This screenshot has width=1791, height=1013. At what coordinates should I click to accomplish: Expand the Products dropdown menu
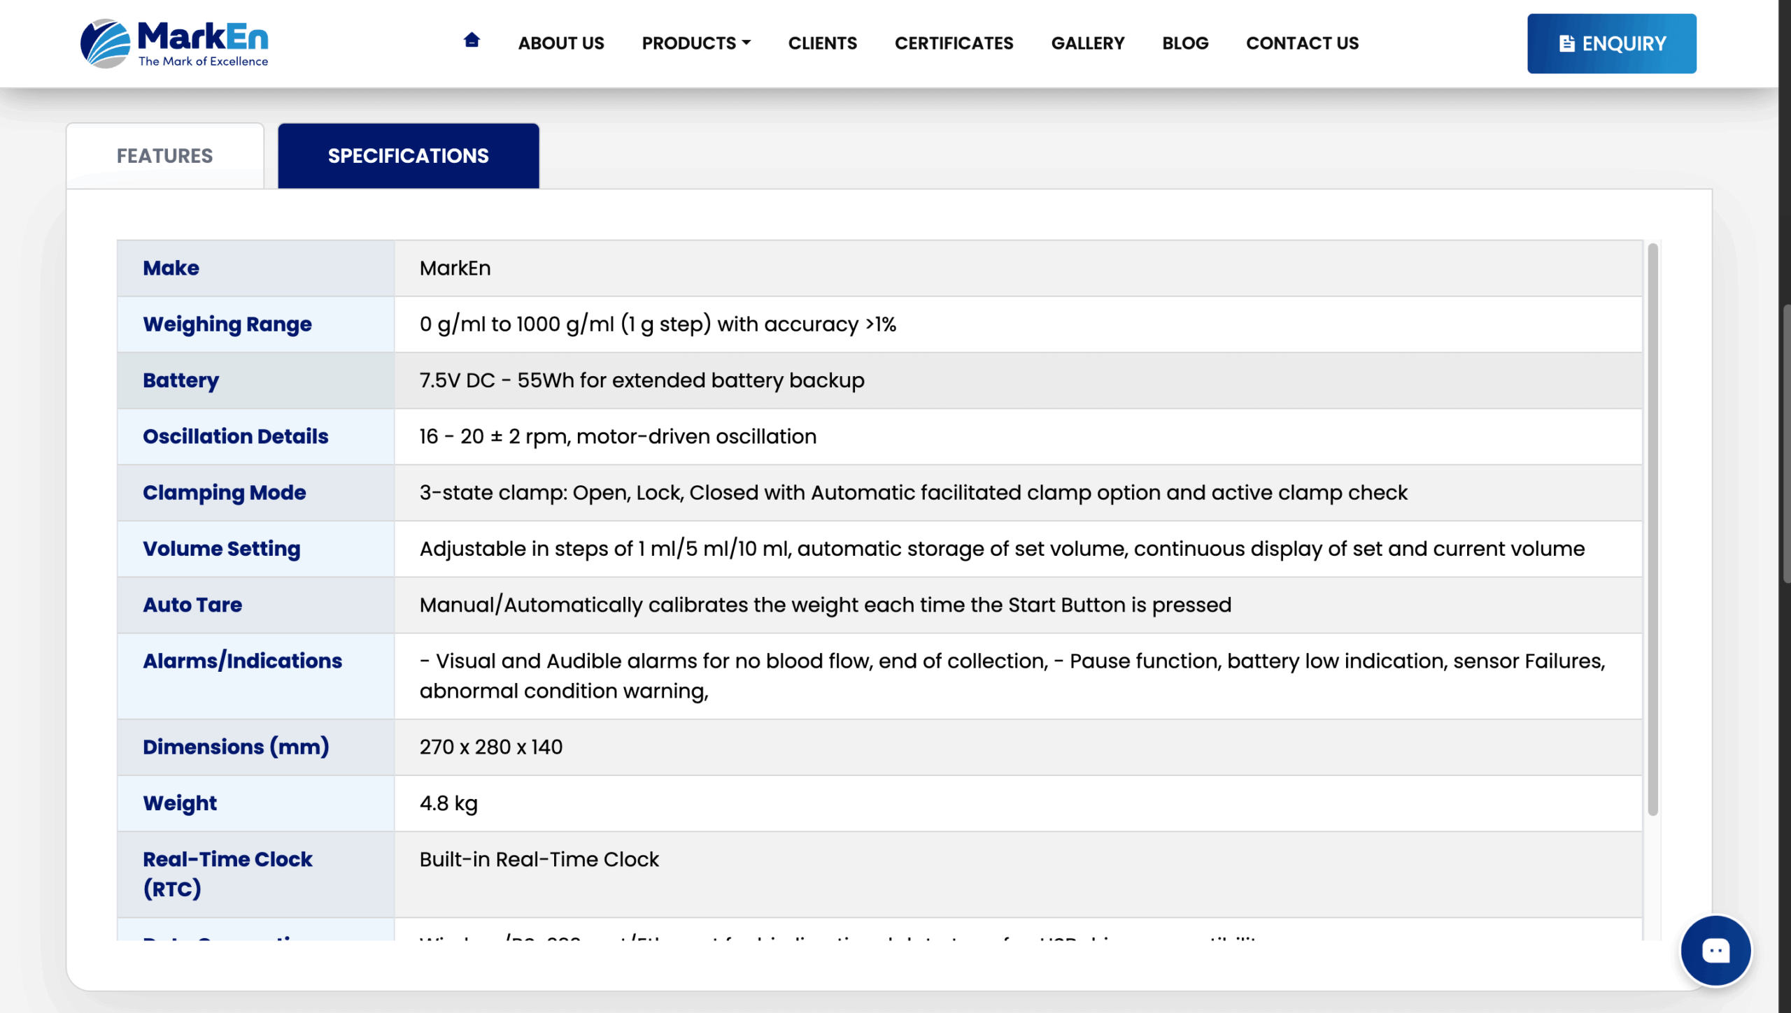click(x=696, y=43)
